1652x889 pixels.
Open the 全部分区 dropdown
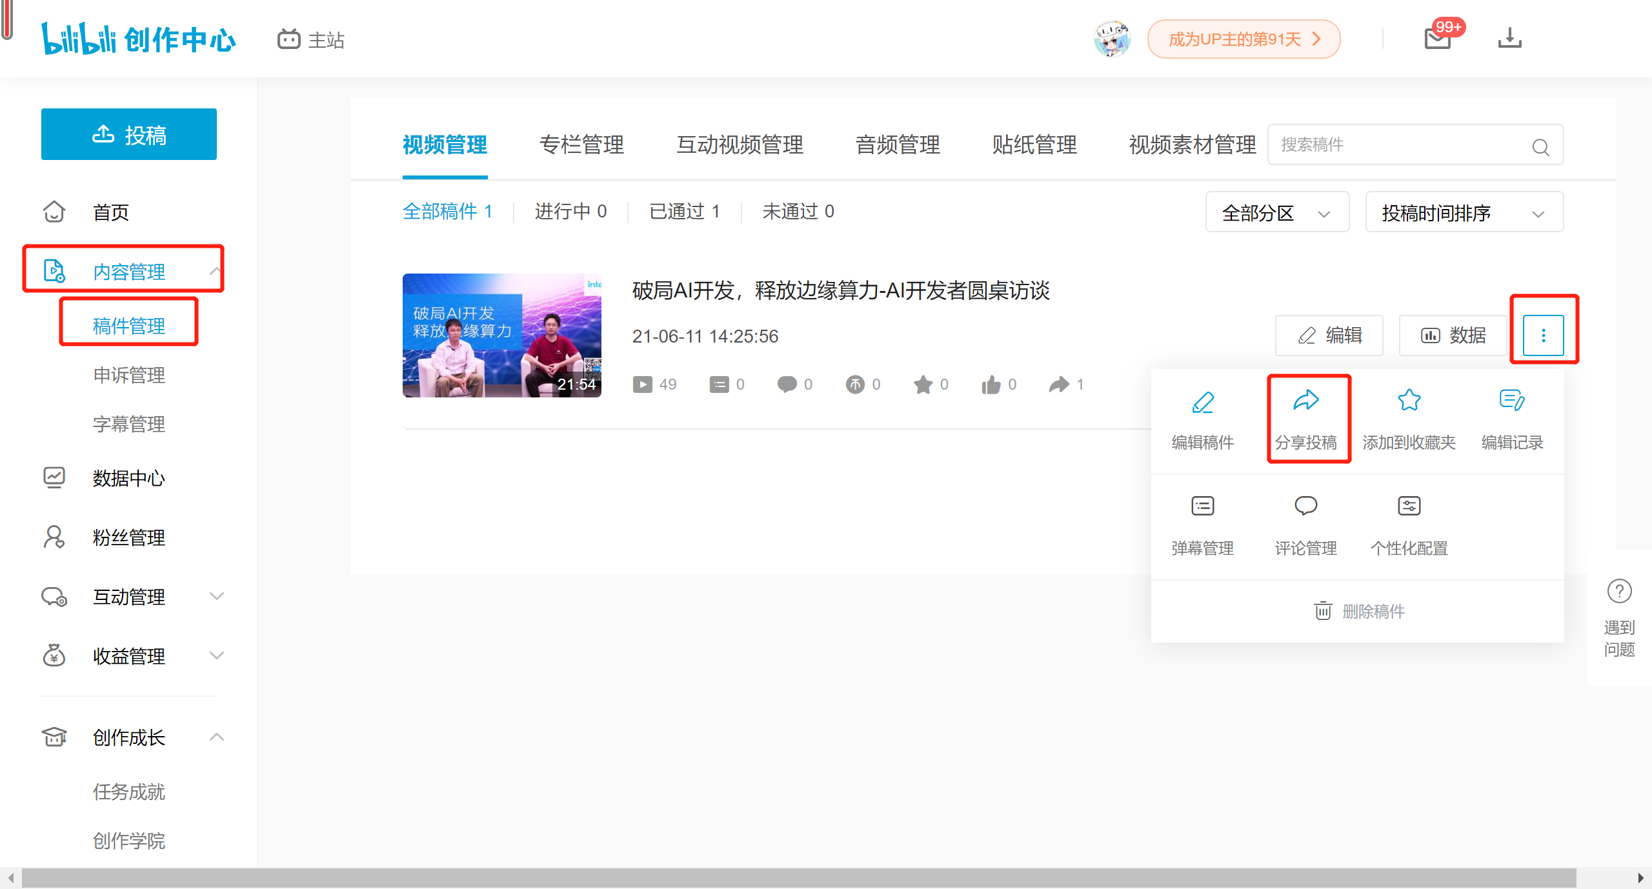coord(1276,213)
